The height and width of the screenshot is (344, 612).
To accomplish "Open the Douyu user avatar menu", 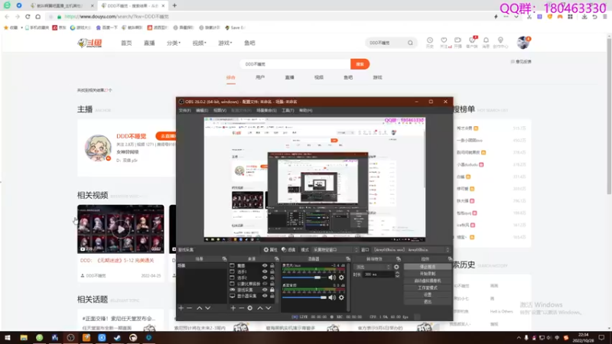I will 523,43.
